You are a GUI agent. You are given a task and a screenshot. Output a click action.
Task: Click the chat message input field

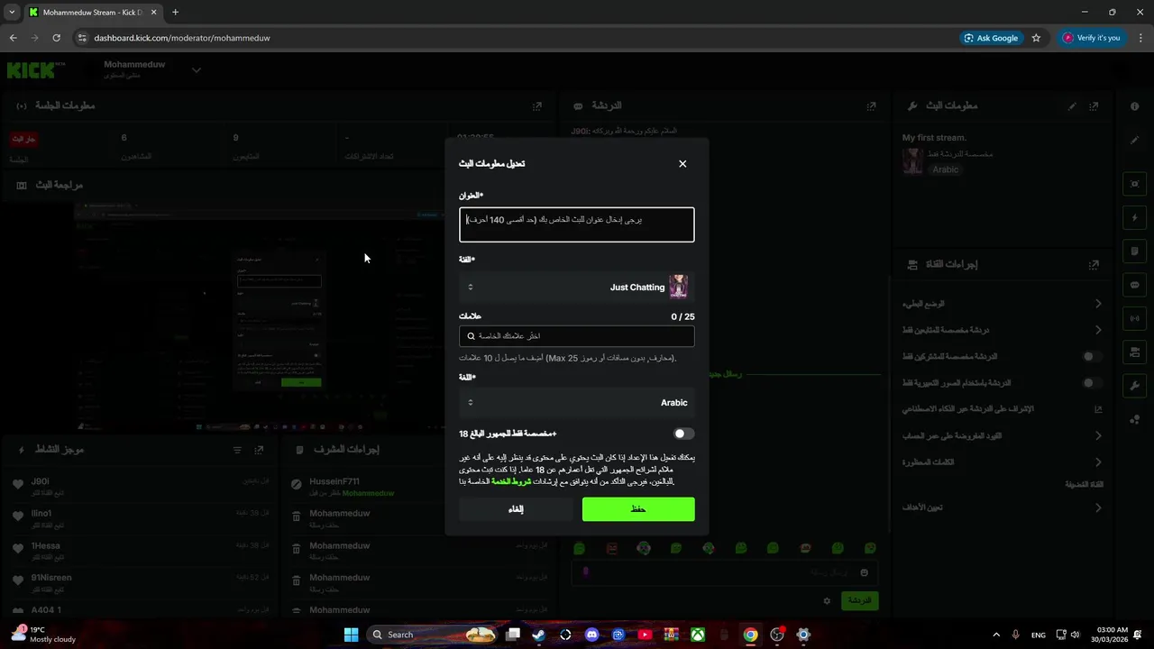(x=724, y=572)
